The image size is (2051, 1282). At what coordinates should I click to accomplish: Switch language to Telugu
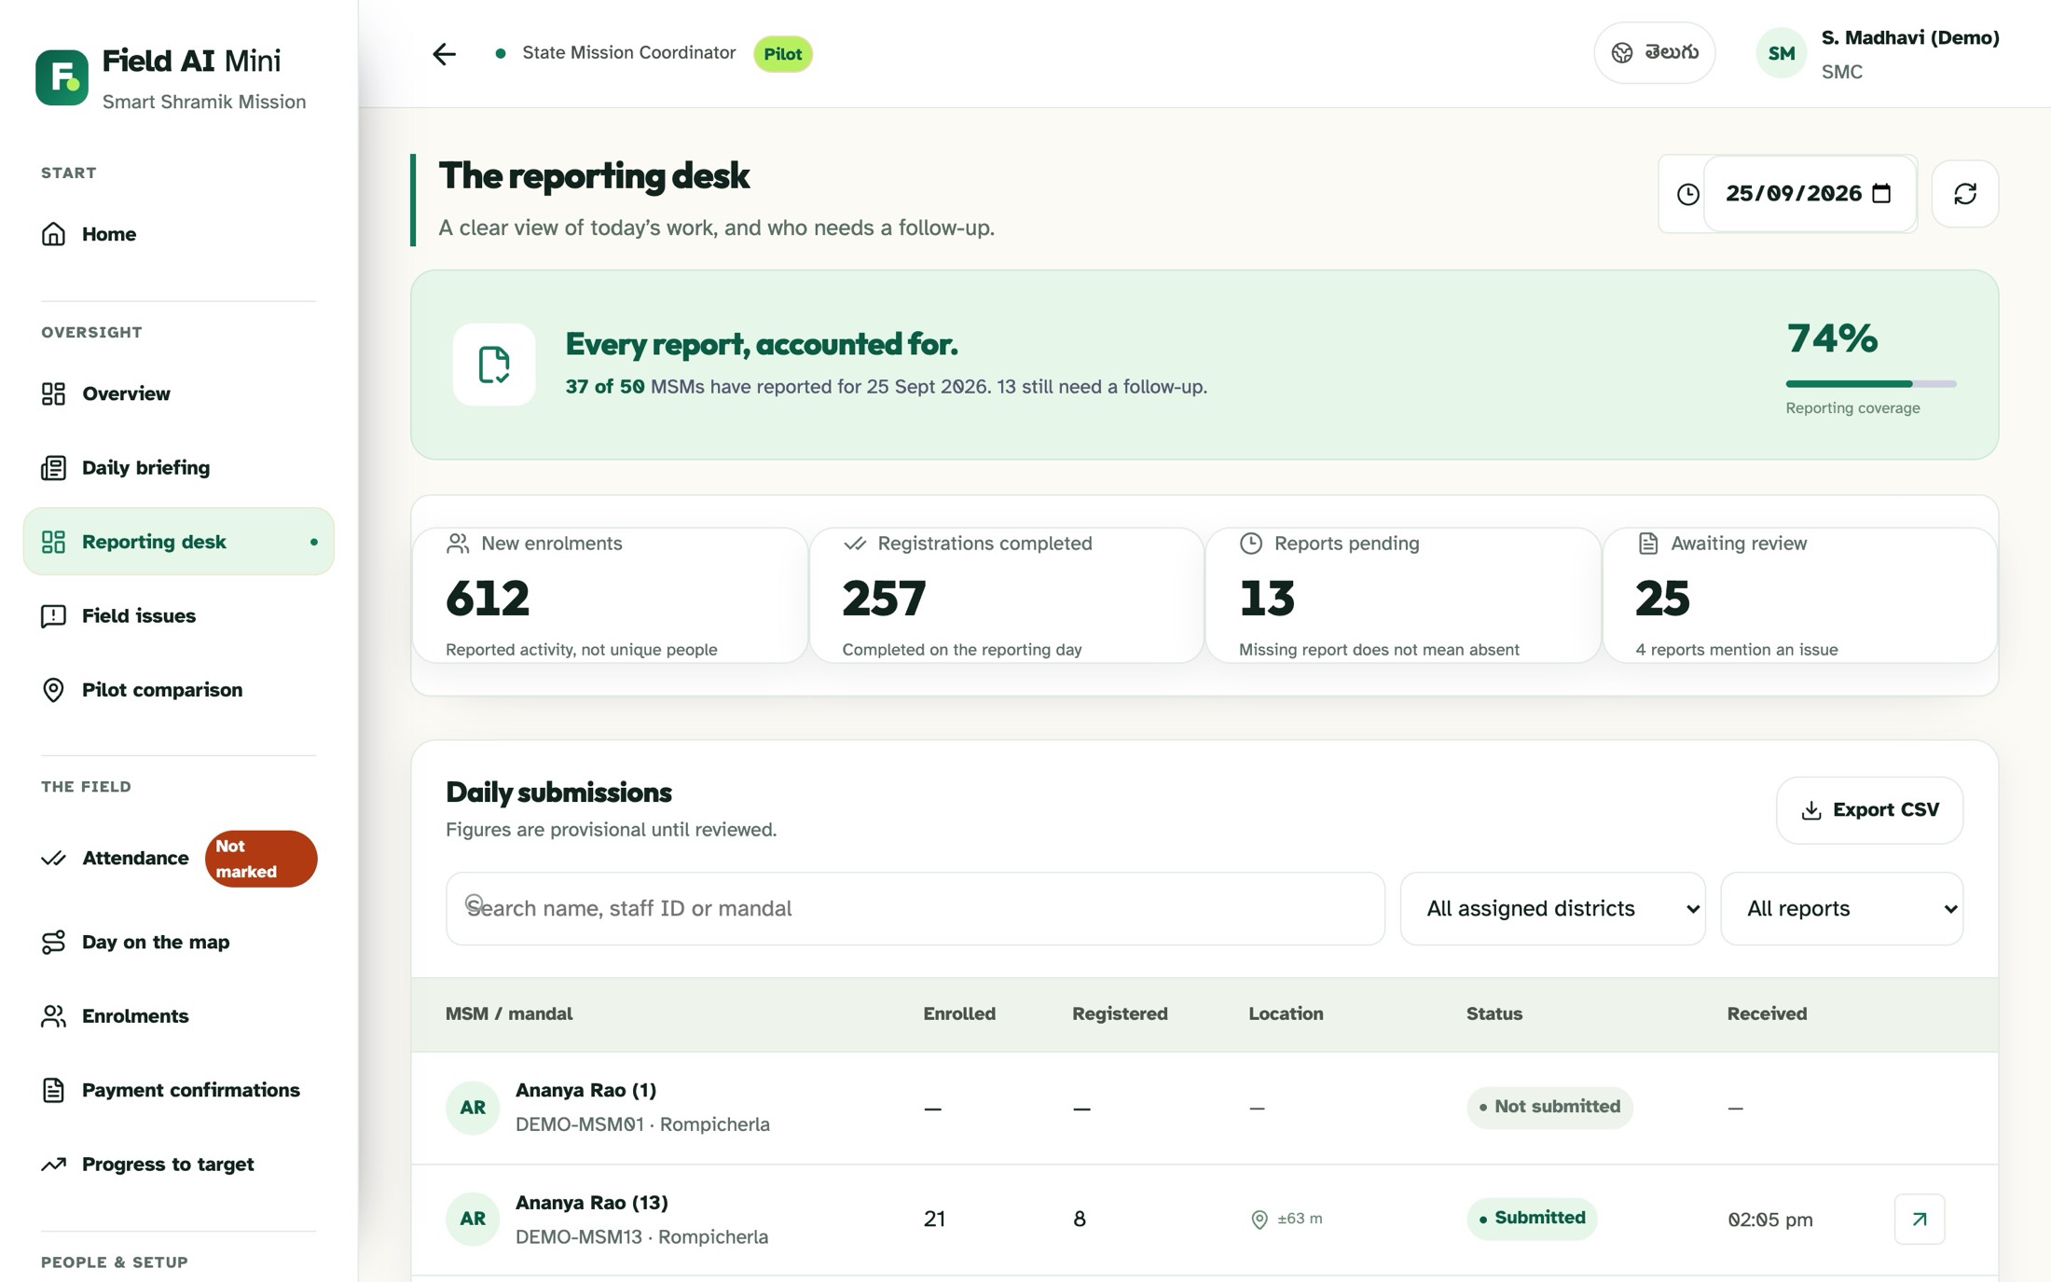pyautogui.click(x=1654, y=53)
